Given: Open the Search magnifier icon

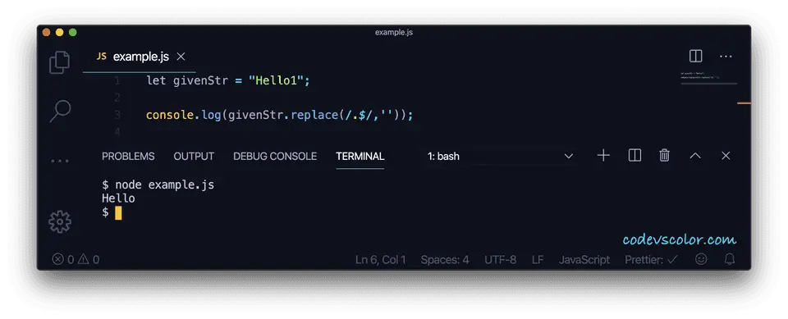Looking at the screenshot, I should click(60, 111).
